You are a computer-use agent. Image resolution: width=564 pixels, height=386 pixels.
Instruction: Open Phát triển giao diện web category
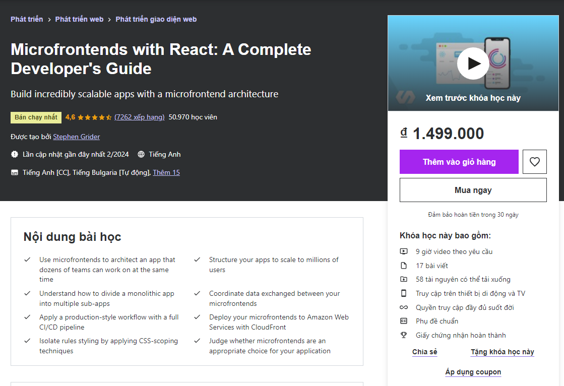click(156, 19)
